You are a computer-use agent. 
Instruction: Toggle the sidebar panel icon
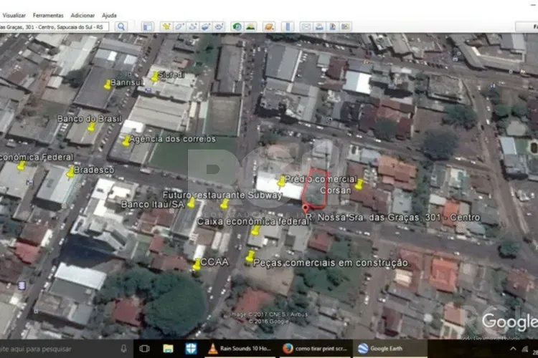pyautogui.click(x=148, y=26)
